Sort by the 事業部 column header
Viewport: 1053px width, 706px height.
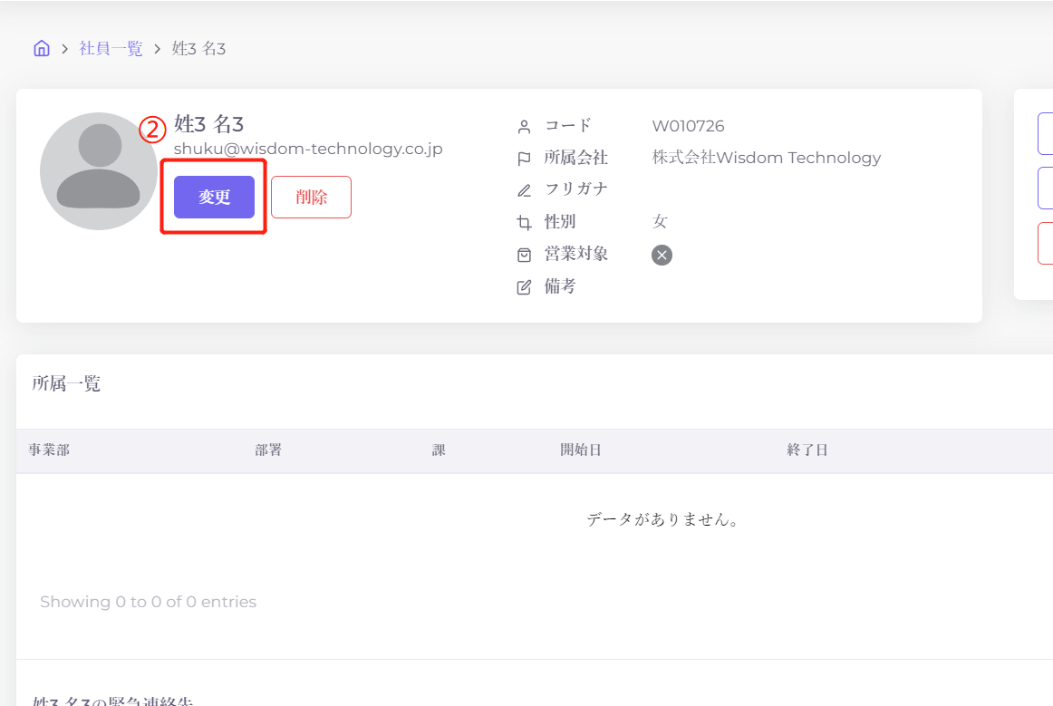tap(49, 450)
